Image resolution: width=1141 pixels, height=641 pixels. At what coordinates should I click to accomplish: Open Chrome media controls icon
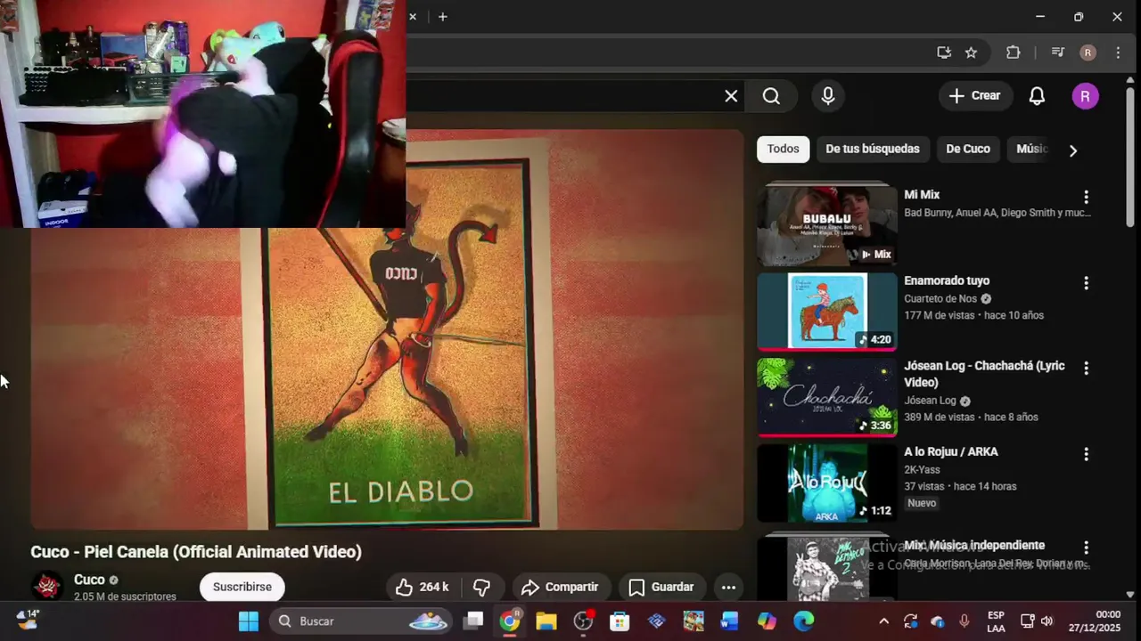coord(1058,53)
